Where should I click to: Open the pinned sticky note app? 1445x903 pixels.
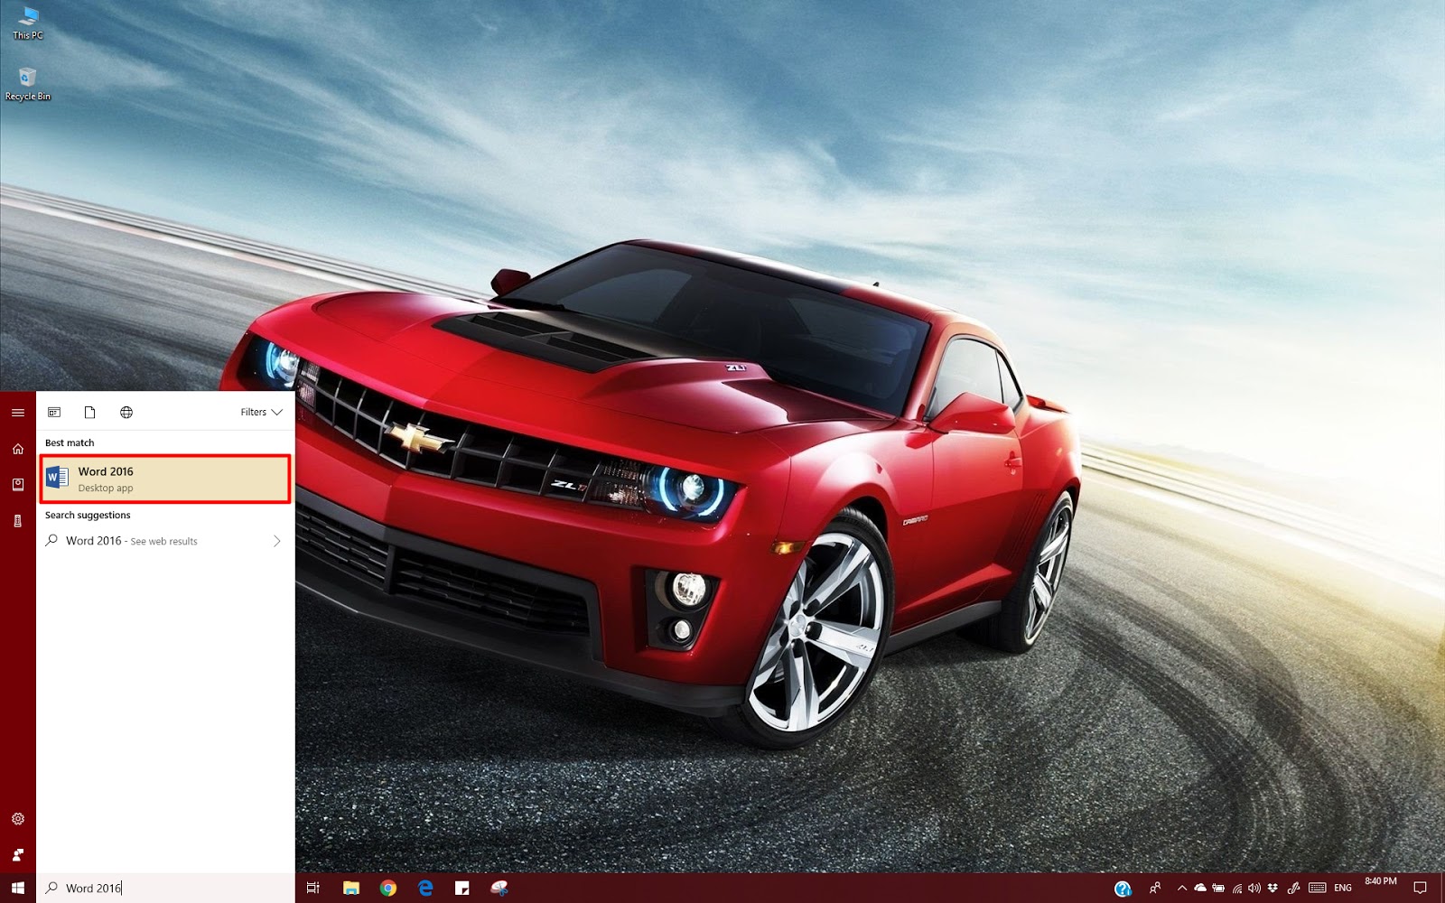click(x=462, y=888)
